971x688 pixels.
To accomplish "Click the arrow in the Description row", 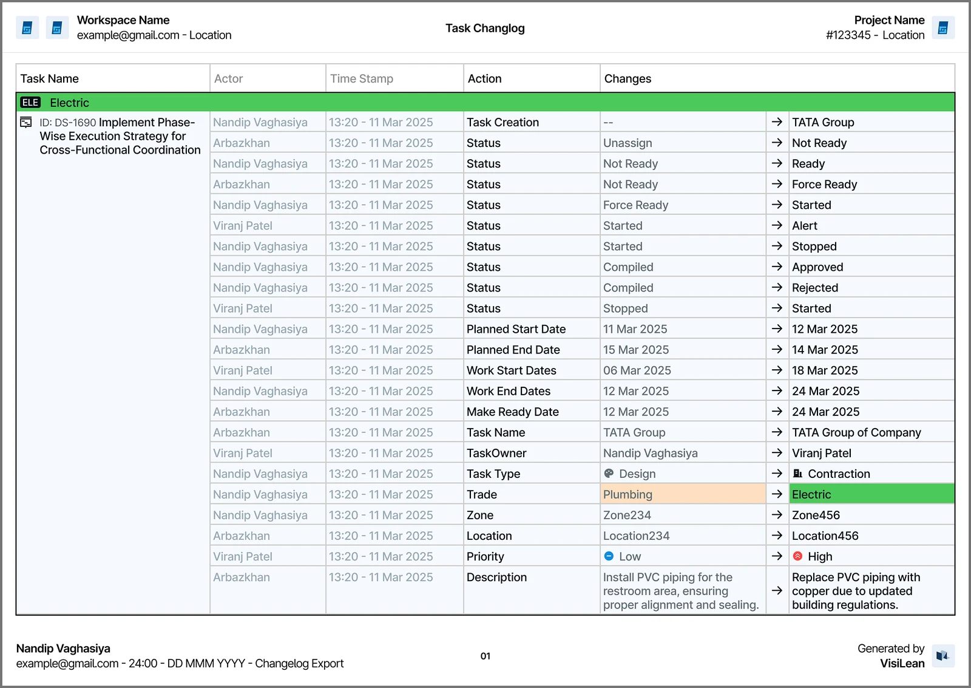I will (x=777, y=590).
